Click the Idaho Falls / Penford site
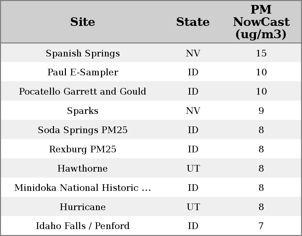This screenshot has width=302, height=236. (x=82, y=226)
